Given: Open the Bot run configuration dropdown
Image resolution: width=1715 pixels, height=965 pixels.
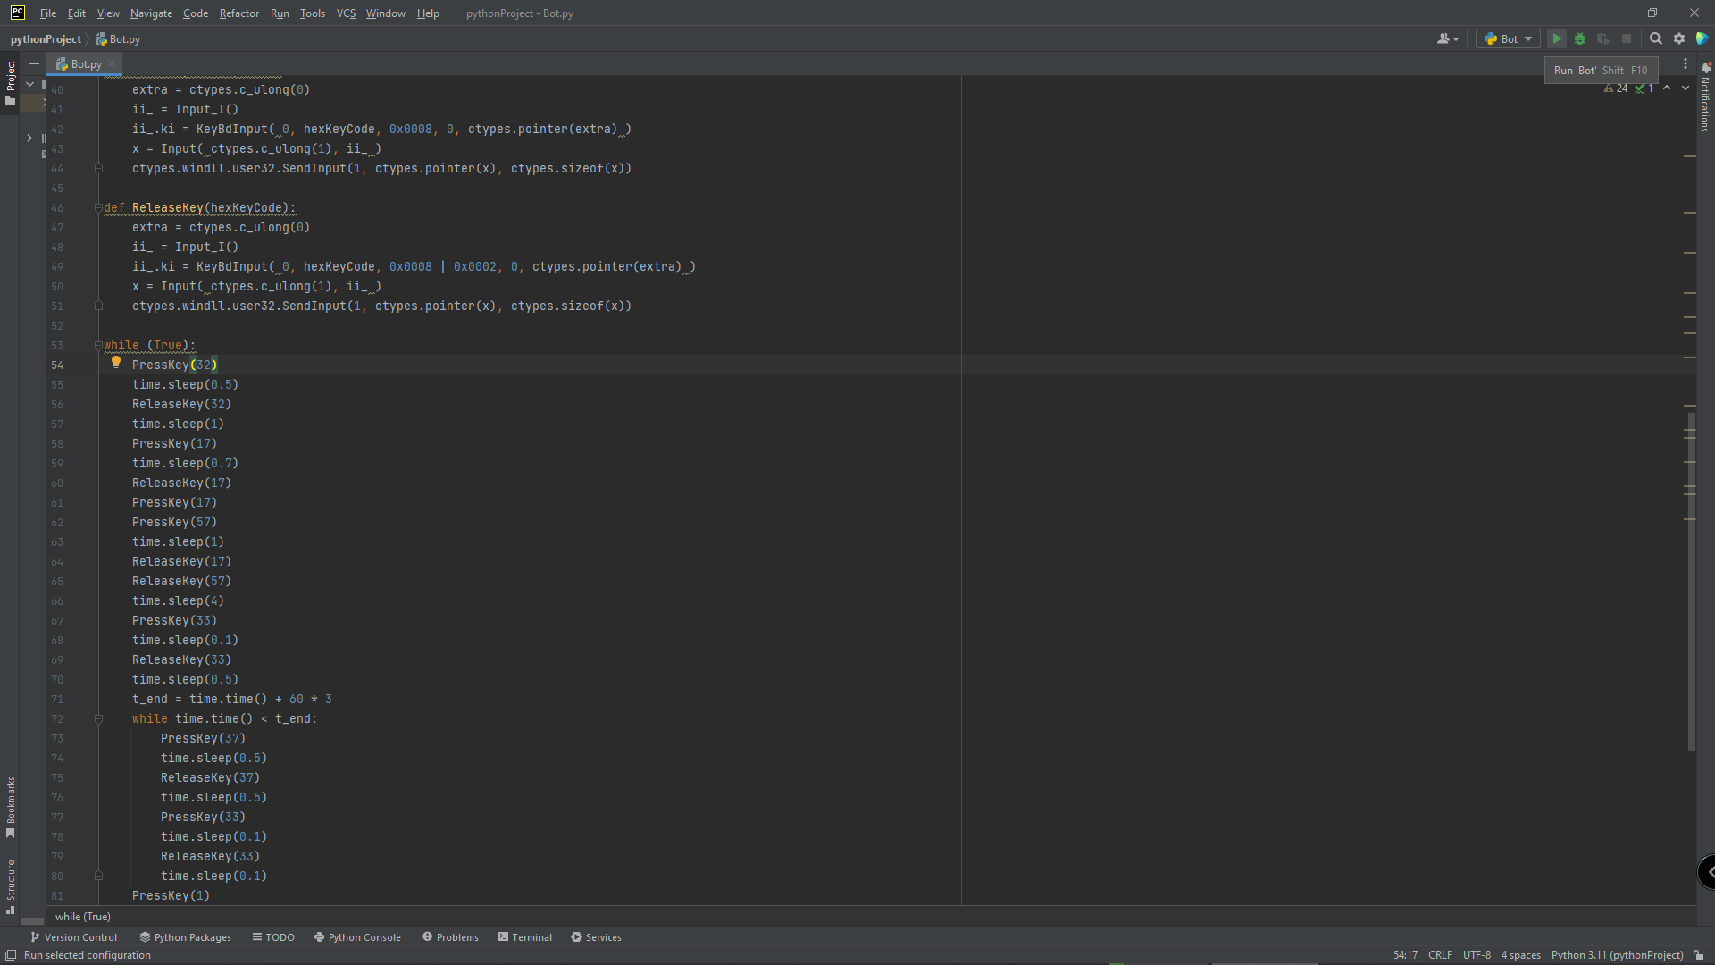Looking at the screenshot, I should [x=1509, y=38].
